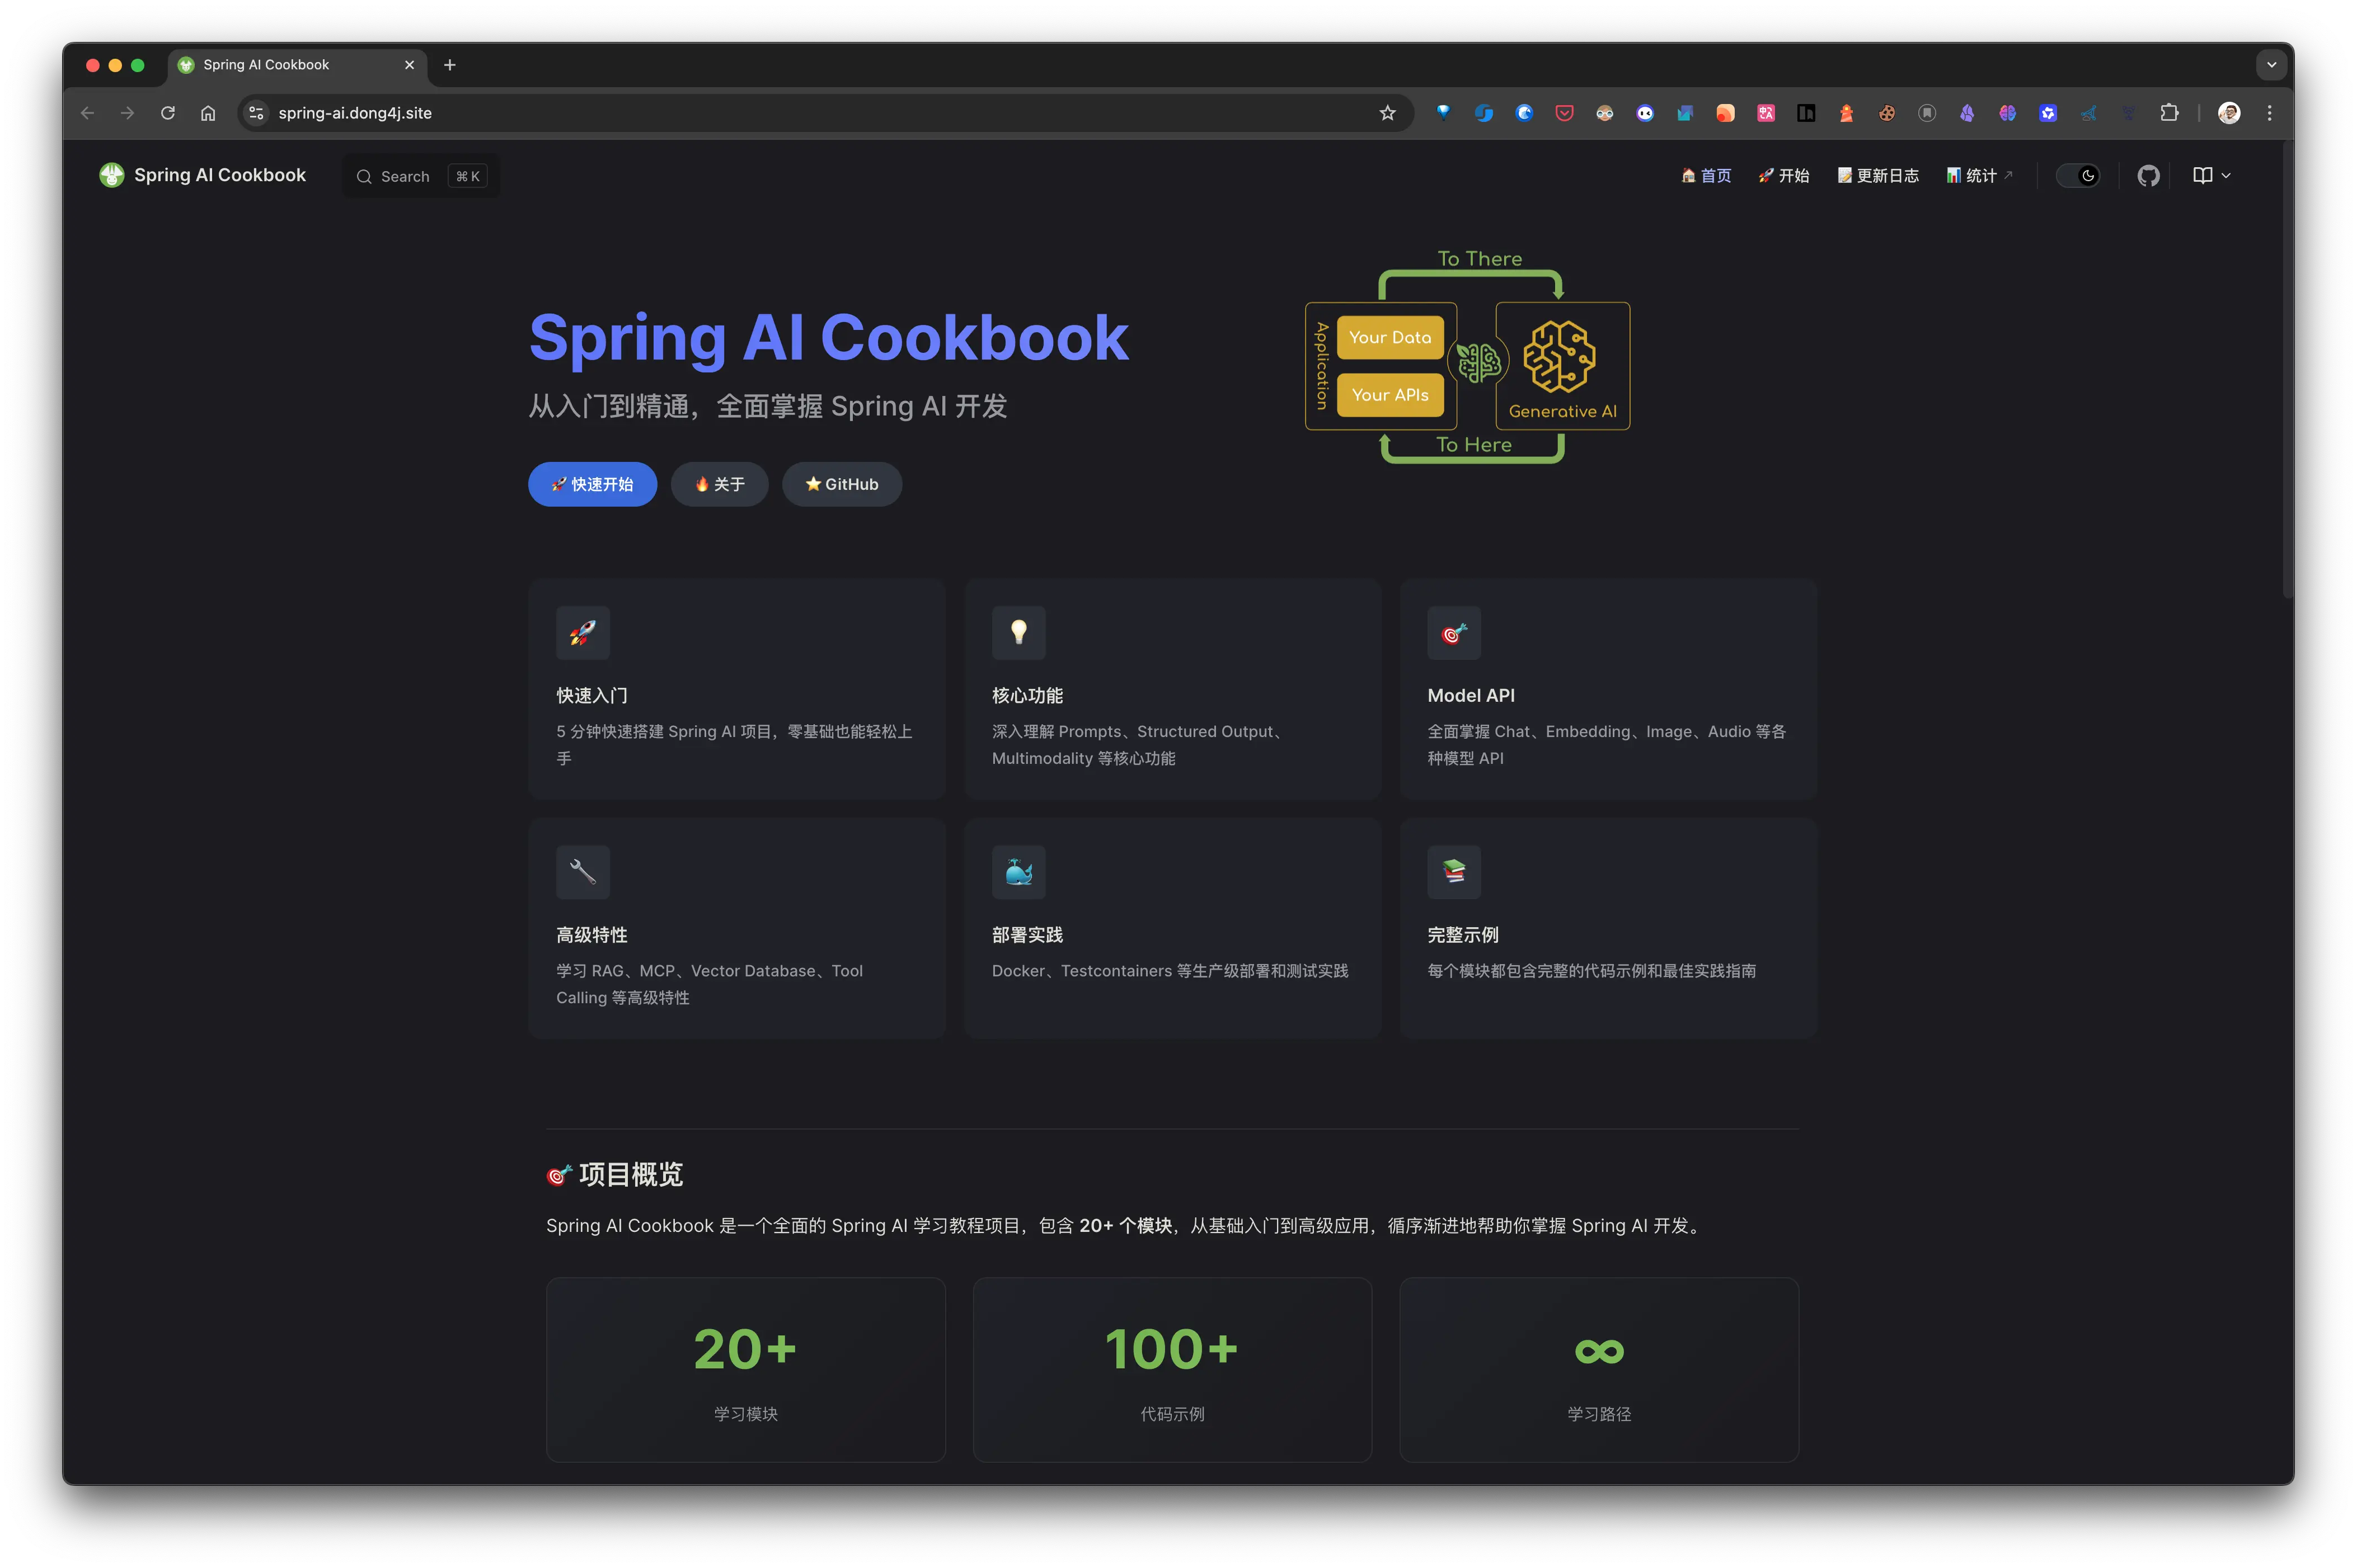Select 更新日志 navigation item
The width and height of the screenshot is (2357, 1568).
tap(1878, 176)
